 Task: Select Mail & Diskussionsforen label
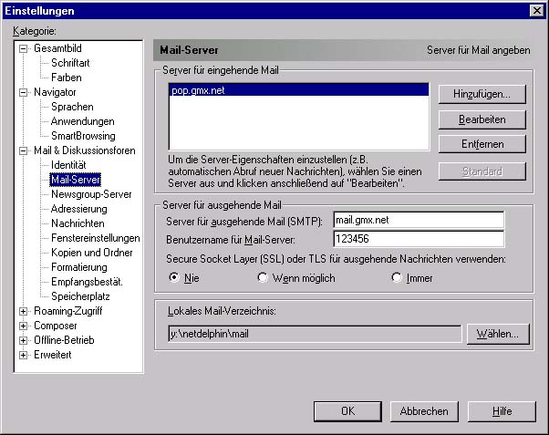(x=85, y=150)
